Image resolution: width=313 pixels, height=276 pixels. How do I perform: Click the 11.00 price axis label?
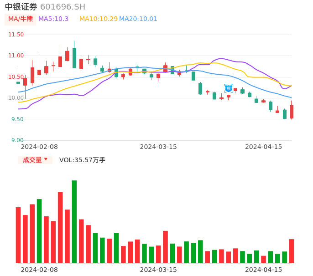(16, 56)
